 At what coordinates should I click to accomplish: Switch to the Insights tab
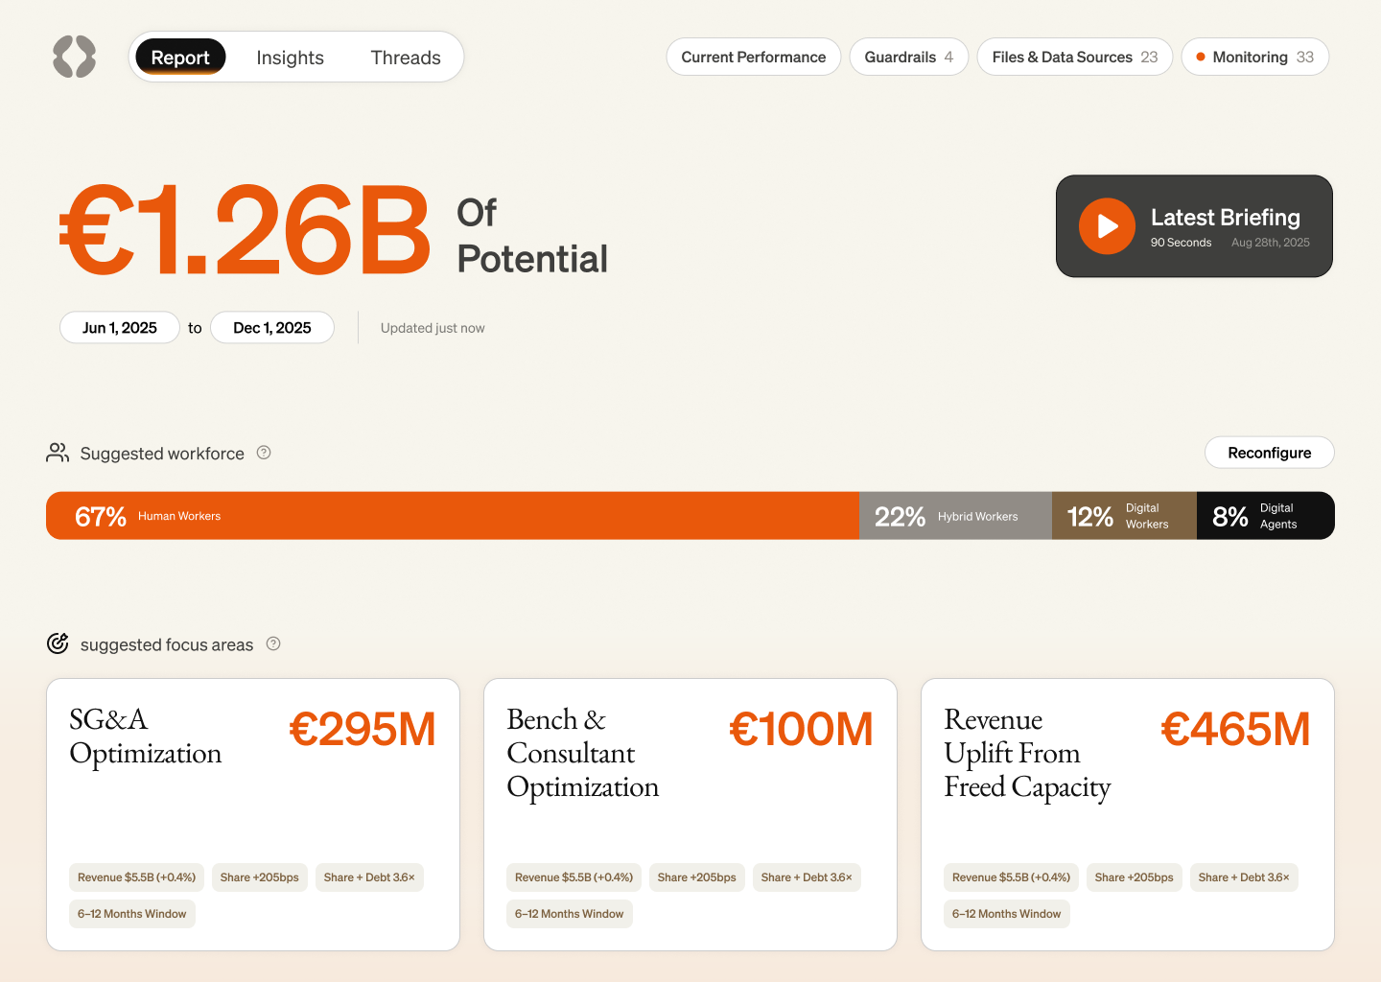coord(290,58)
